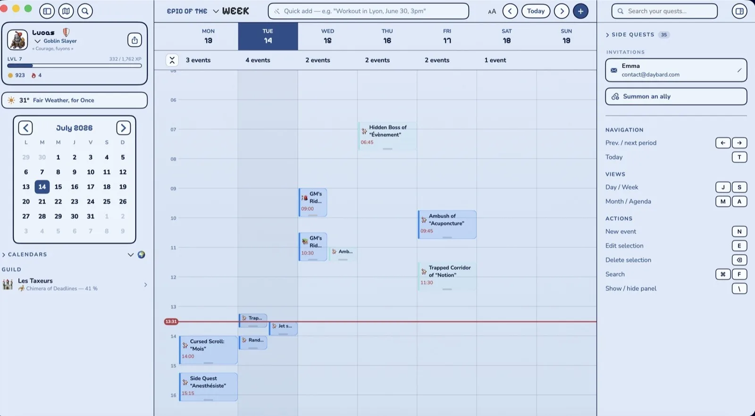This screenshot has width=755, height=416.
Task: Click the envelope icon on Emma invitation
Action: 614,70
